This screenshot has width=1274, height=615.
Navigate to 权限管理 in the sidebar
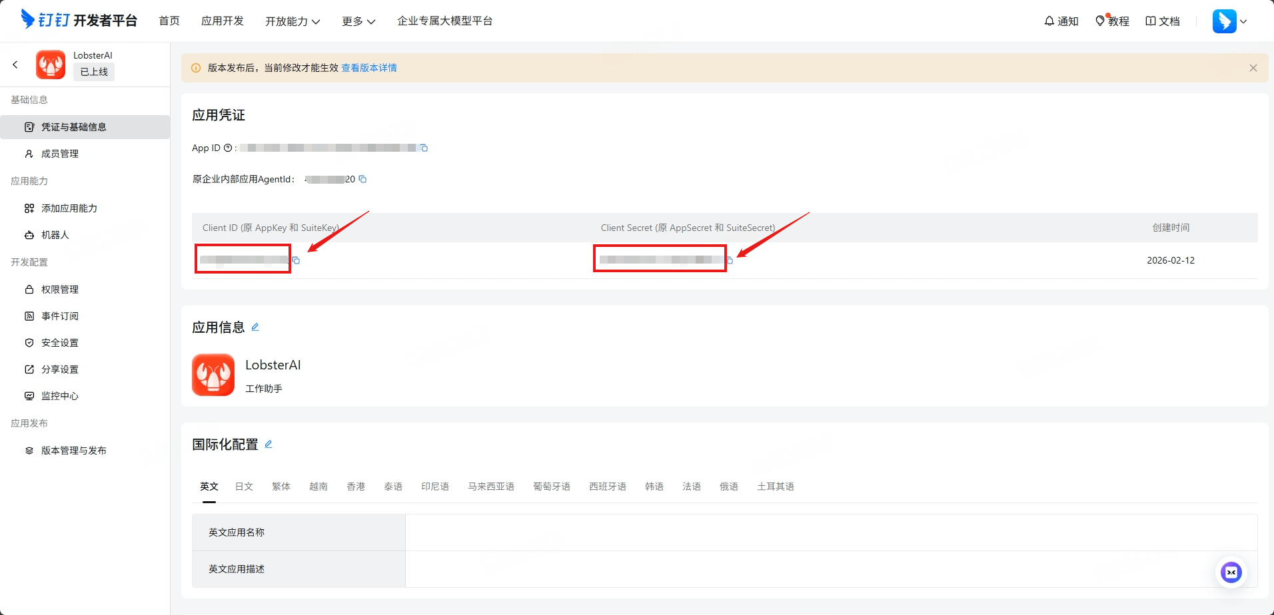tap(59, 289)
